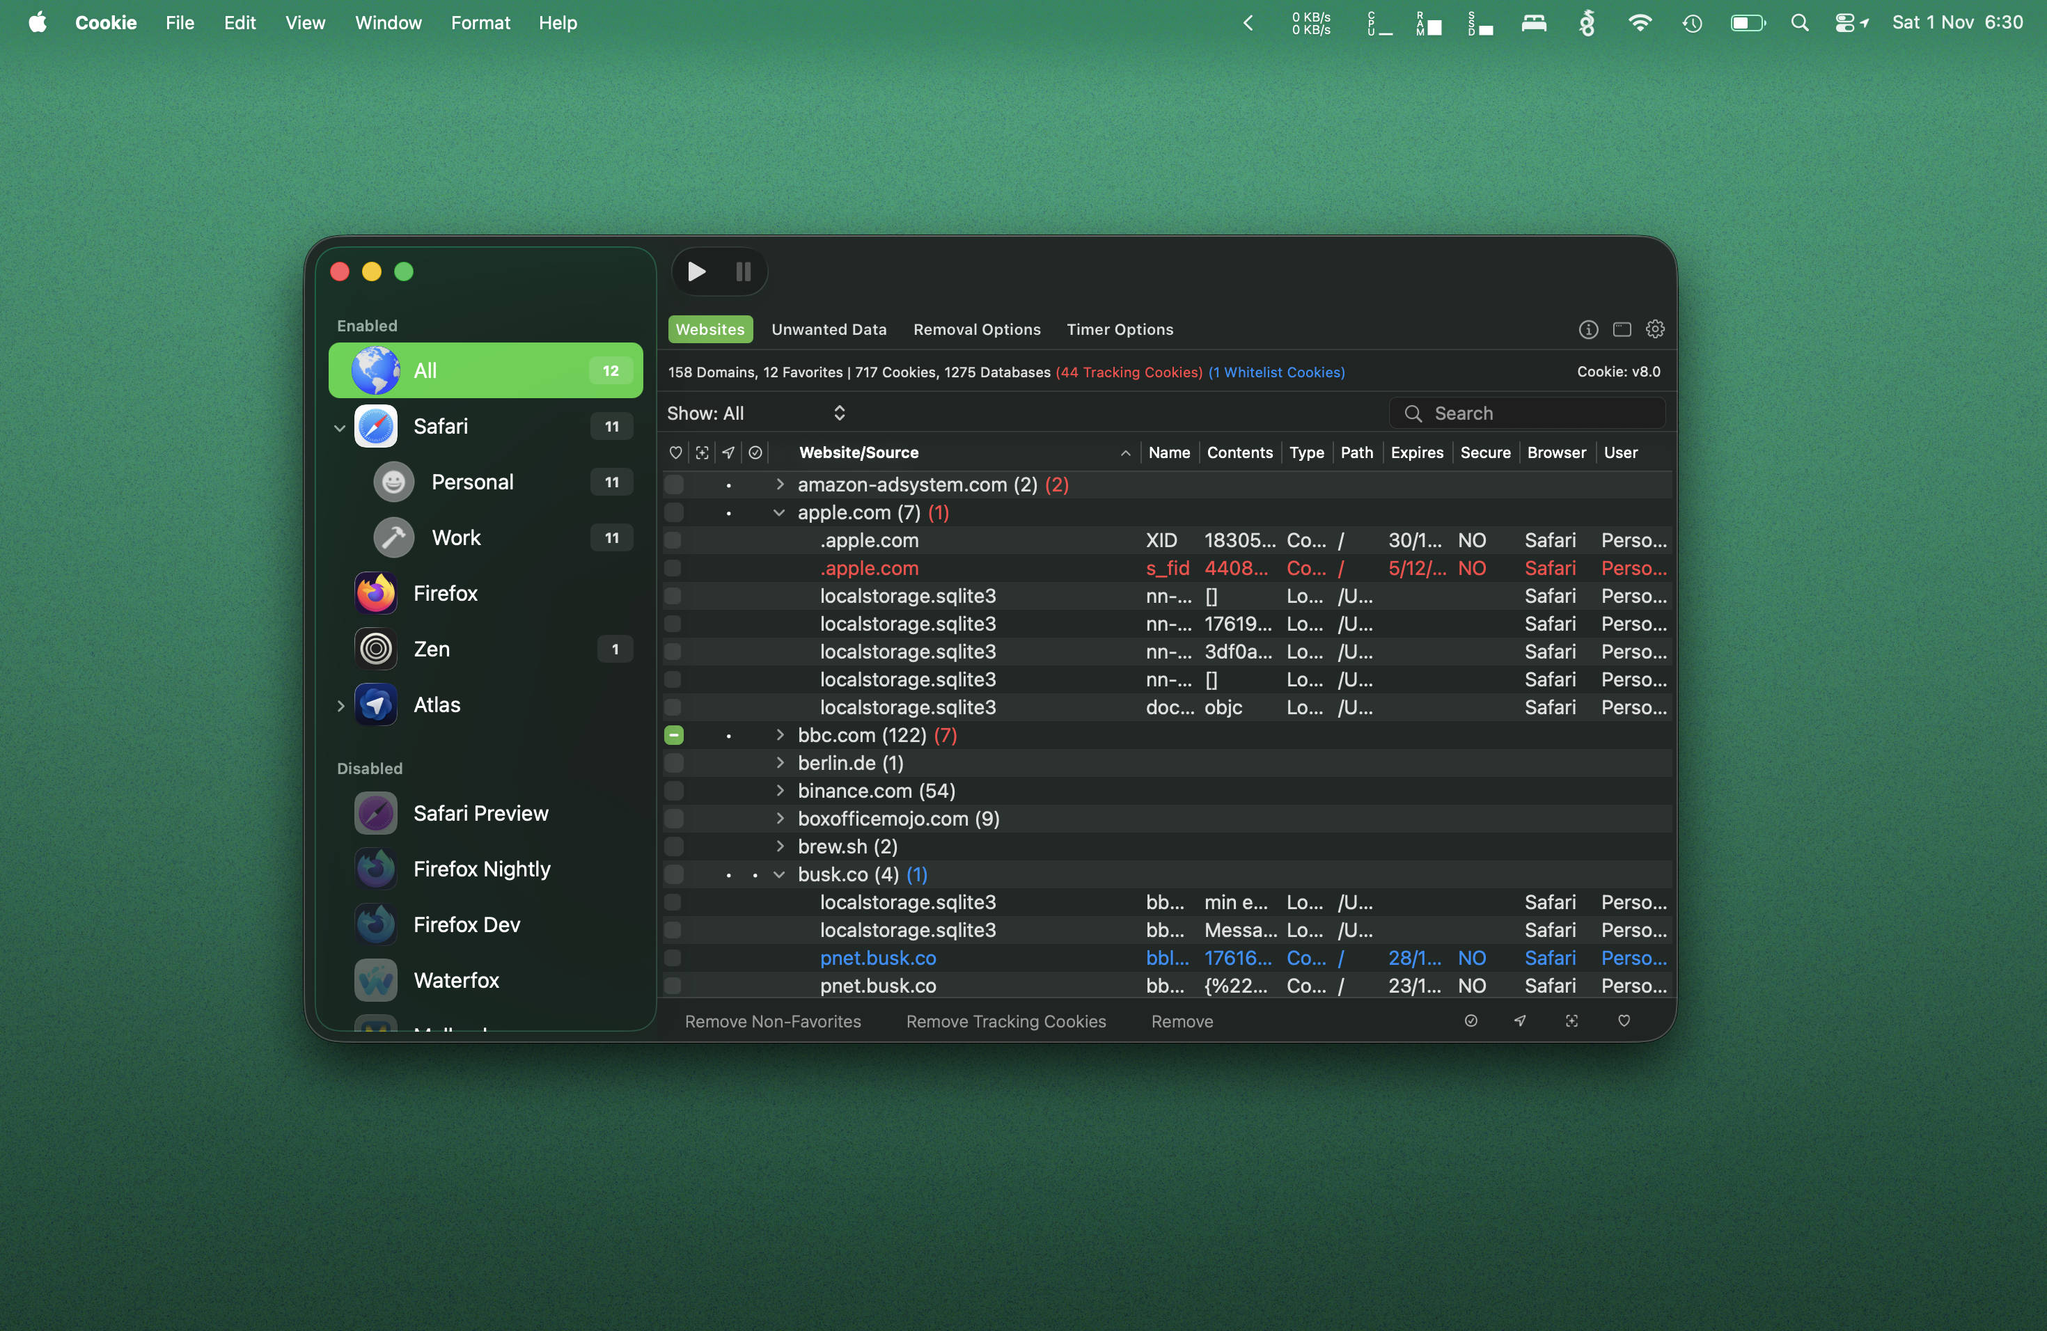Toggle the checkbox for boxofficemojo.com
The width and height of the screenshot is (2047, 1331).
pos(674,819)
